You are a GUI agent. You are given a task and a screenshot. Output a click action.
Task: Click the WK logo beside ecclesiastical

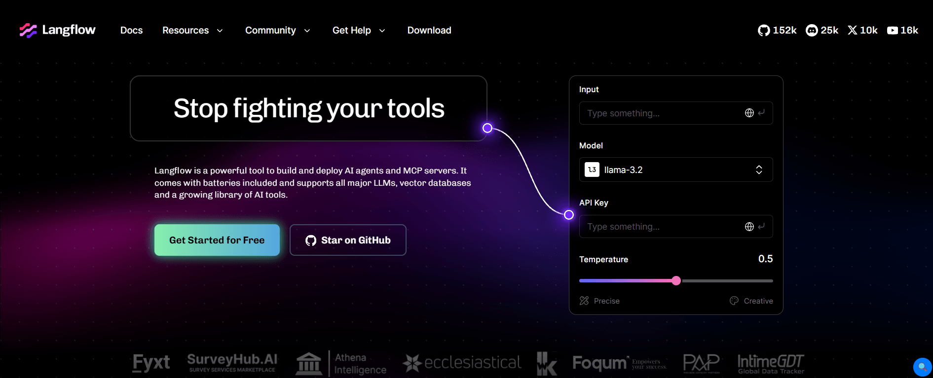click(x=547, y=364)
